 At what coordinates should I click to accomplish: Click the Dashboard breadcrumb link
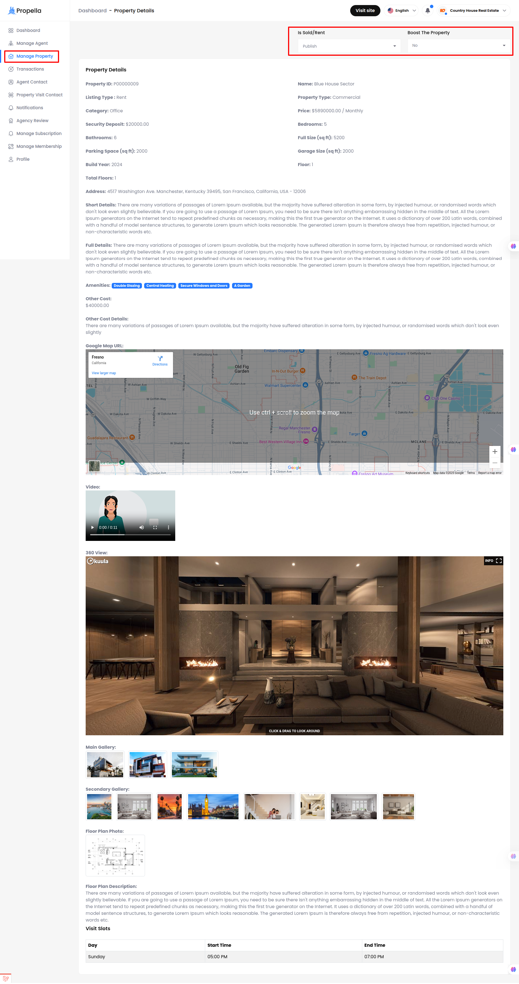pos(92,11)
